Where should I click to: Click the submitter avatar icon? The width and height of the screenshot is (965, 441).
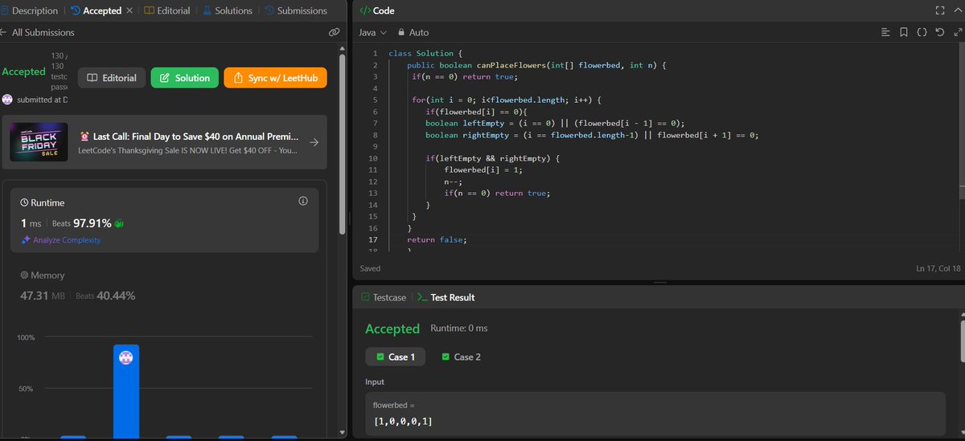[x=7, y=100]
